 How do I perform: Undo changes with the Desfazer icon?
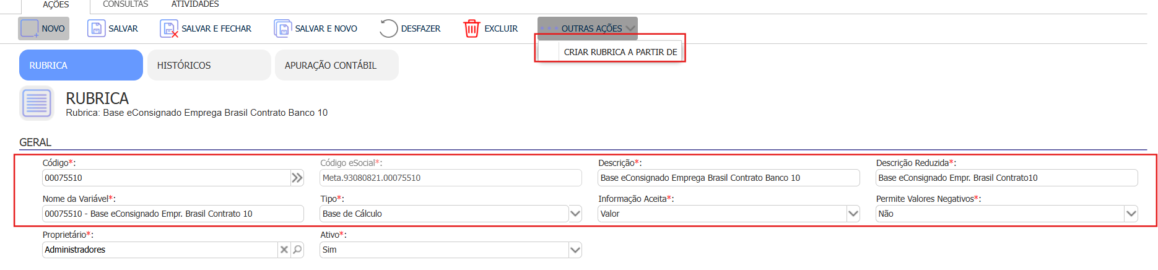[388, 28]
